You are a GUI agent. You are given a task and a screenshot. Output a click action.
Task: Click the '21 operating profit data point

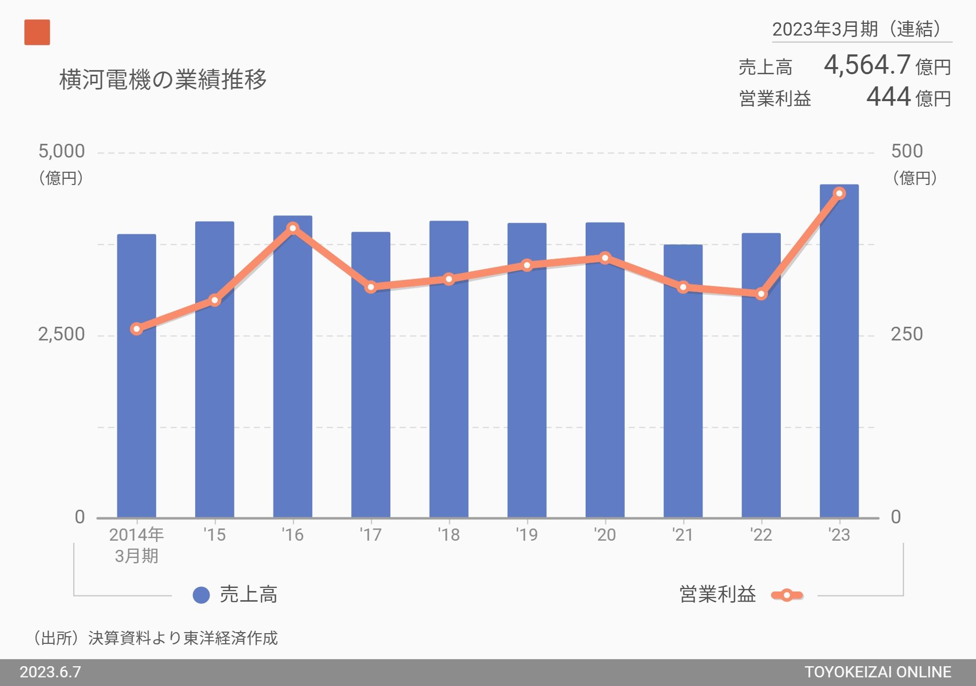pos(683,288)
